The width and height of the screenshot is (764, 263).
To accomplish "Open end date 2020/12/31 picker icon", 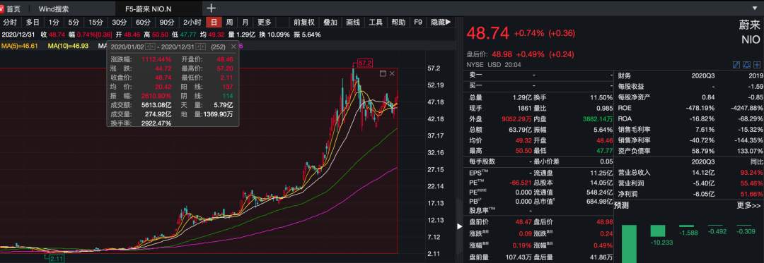I will point(201,47).
